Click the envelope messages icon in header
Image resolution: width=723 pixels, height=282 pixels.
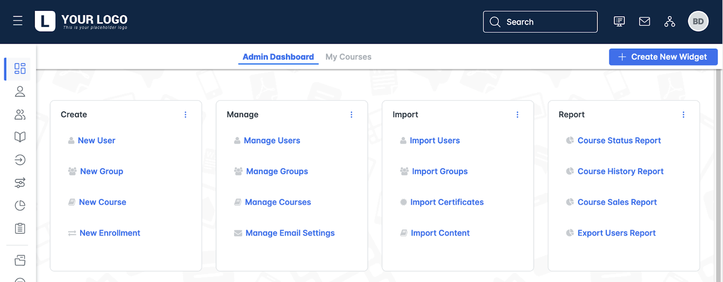coord(644,22)
